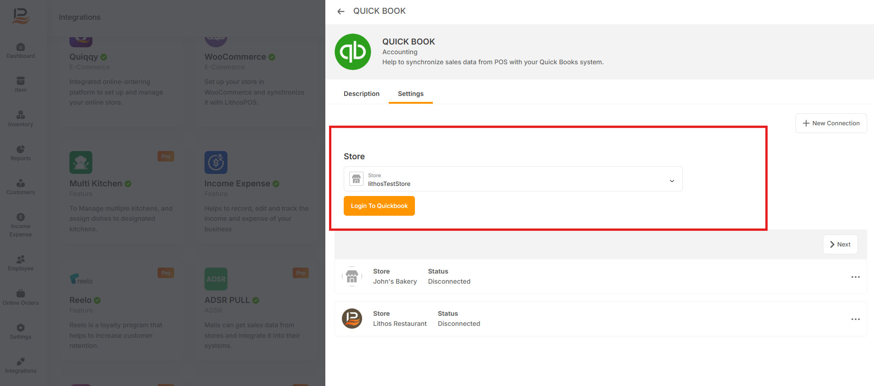This screenshot has height=386, width=874.
Task: Click the Integrations sidebar icon
Action: coord(21,365)
